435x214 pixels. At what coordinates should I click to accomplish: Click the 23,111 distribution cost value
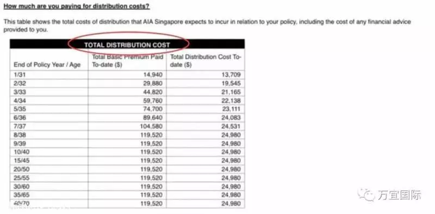(x=232, y=109)
